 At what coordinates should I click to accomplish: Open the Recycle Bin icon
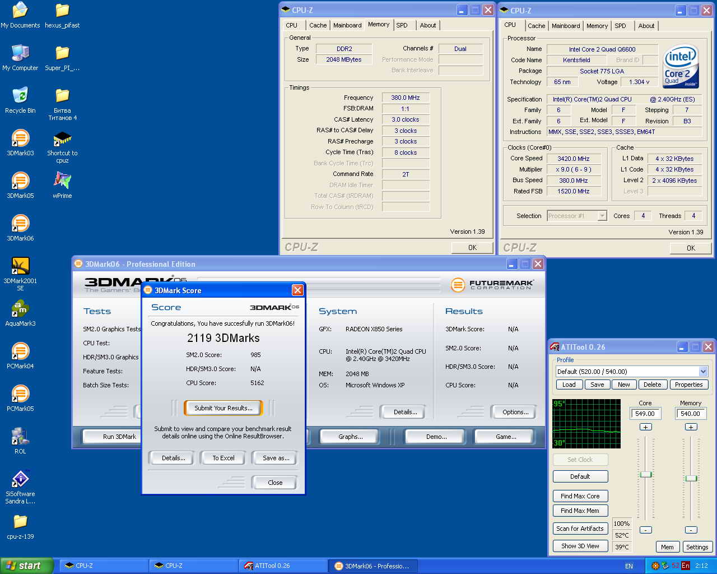[x=20, y=100]
